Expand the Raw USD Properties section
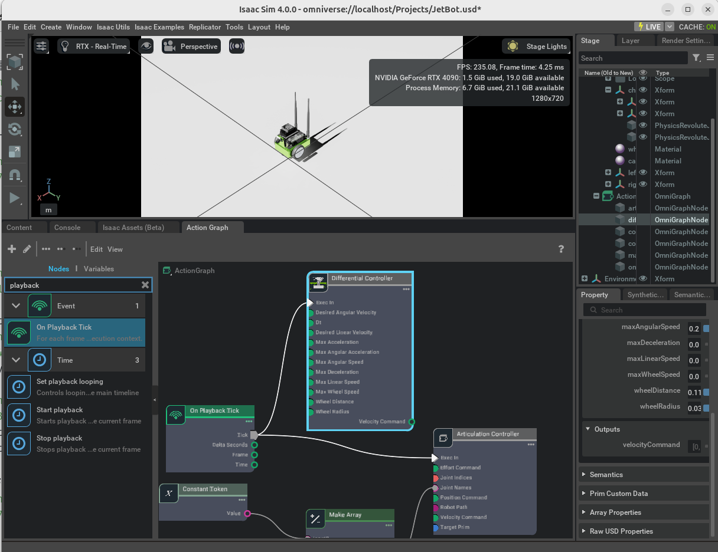Screen dimensions: 718x552 point(584,531)
